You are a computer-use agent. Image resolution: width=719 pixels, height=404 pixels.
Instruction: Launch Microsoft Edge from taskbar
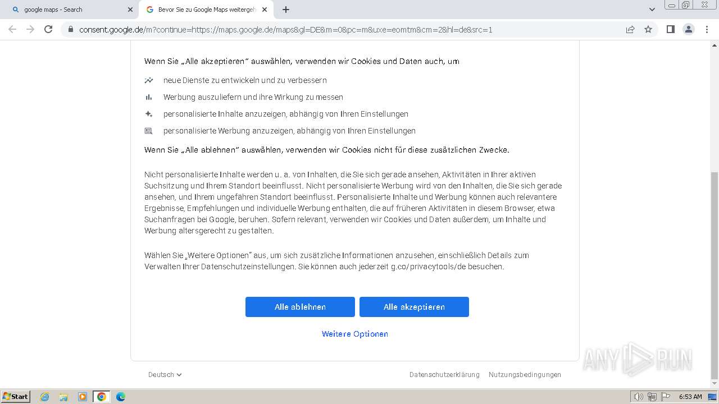coord(121,397)
